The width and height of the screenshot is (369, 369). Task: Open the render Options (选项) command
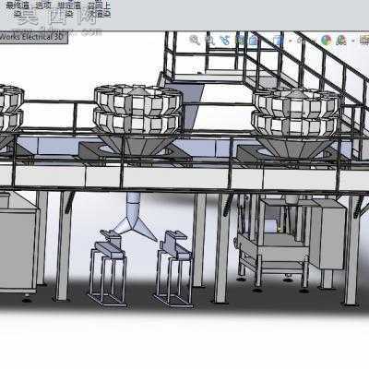pyautogui.click(x=44, y=6)
